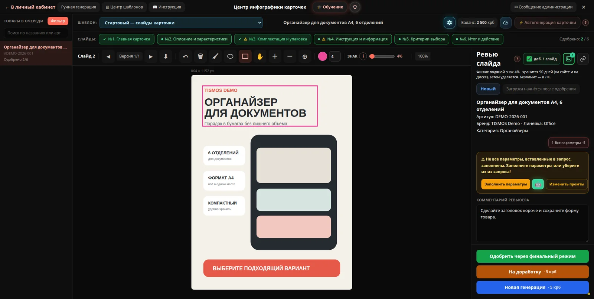594x299 pixels.
Task: Zoom out with the minus icon
Action: point(290,56)
